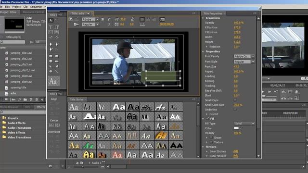
Task: Collapse the Strokes section
Action: tap(203, 147)
